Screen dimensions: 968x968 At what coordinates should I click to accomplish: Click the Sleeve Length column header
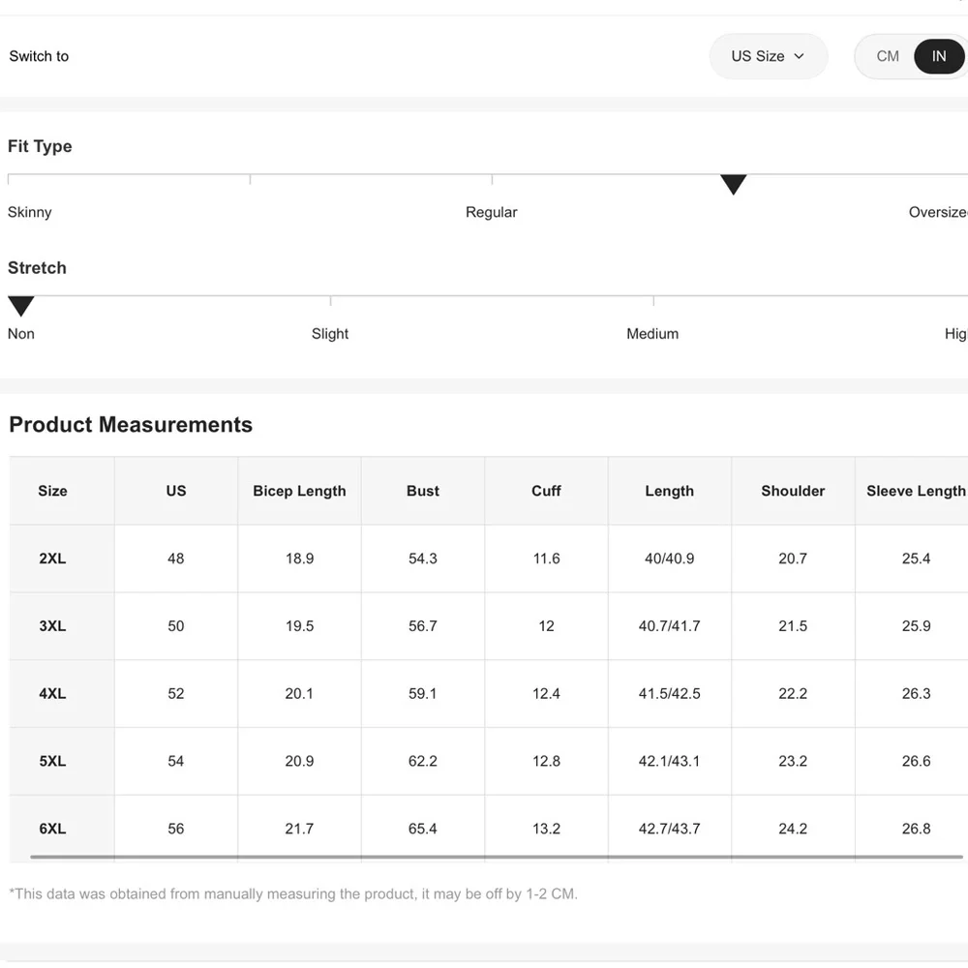point(915,491)
